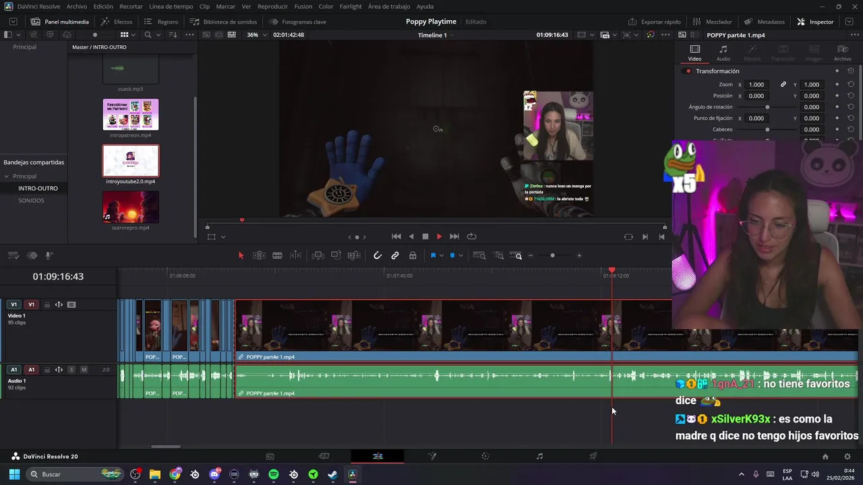The image size is (863, 485).
Task: Toggle loop playback icon
Action: coord(471,236)
